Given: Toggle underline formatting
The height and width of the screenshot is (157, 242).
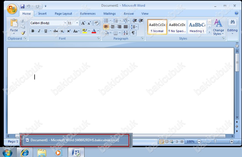Looking at the screenshot, I should pyautogui.click(x=46, y=31).
